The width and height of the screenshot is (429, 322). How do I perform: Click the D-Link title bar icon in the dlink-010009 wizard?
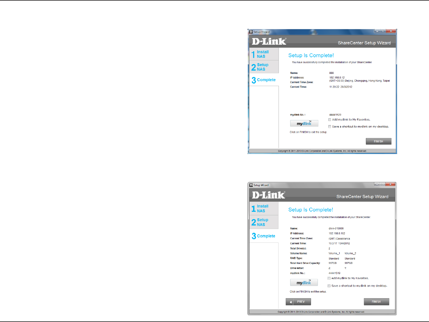click(251, 185)
